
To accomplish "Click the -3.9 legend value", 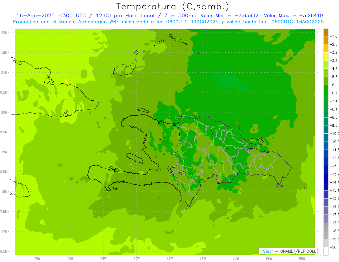I will click(333, 60).
